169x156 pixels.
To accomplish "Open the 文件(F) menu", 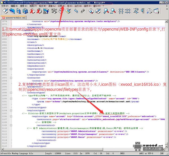I will click(x=5, y=6).
